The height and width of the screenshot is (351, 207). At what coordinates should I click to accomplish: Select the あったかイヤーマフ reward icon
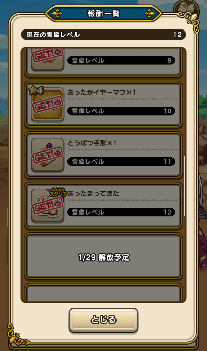pos(47,105)
